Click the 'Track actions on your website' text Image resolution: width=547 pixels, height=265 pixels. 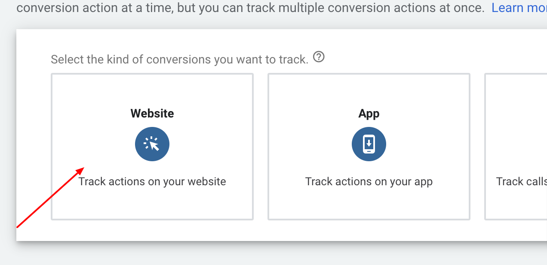click(152, 181)
